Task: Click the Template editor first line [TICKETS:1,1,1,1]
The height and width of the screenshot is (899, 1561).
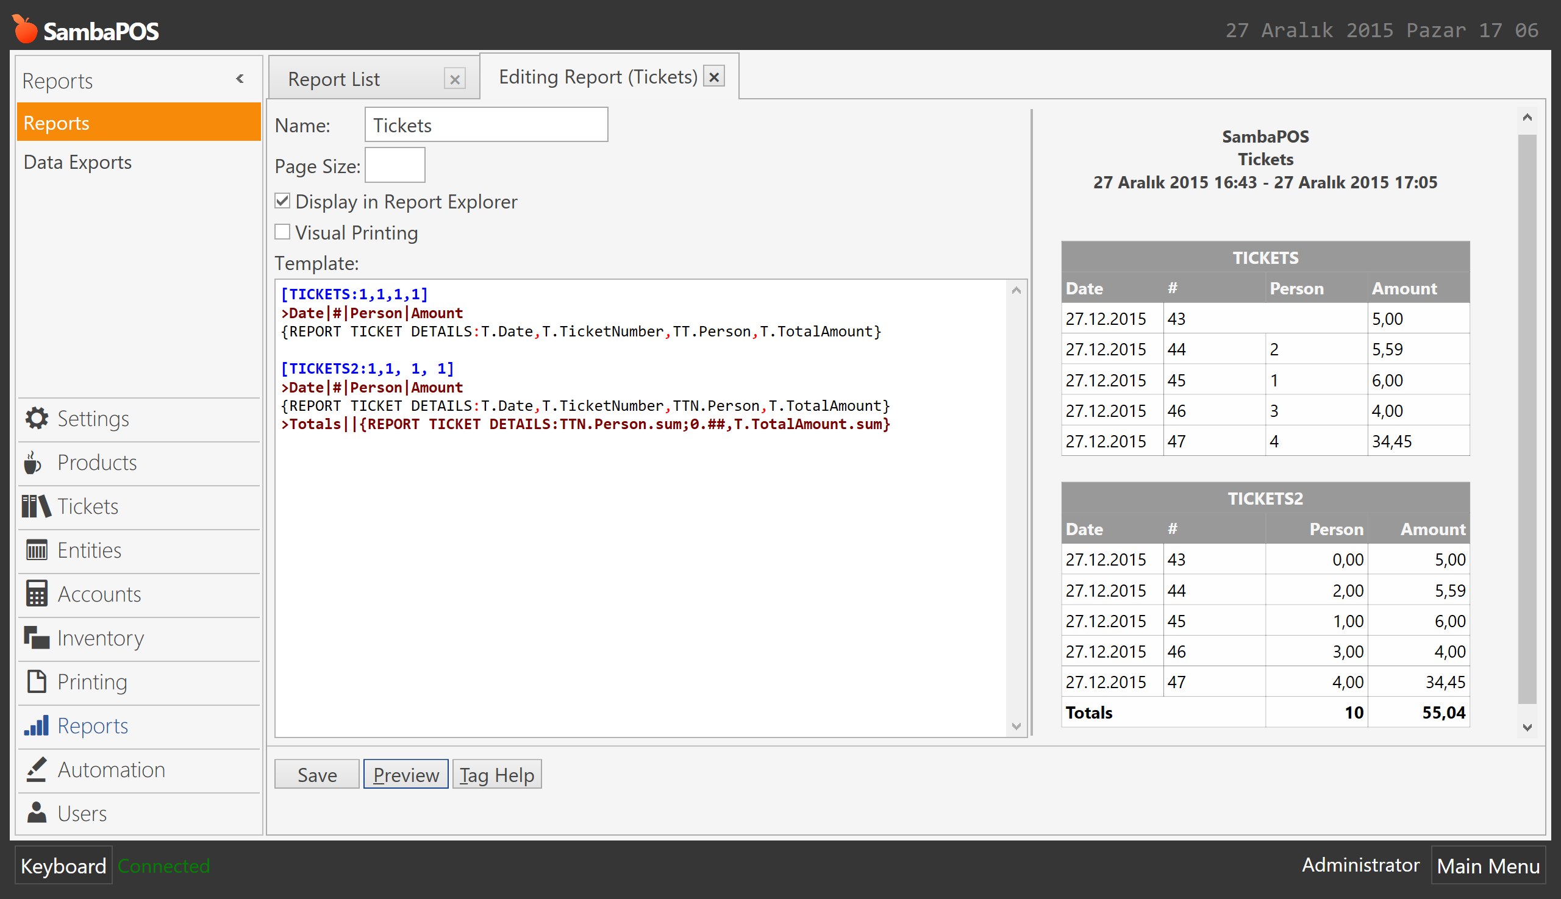Action: (x=354, y=294)
